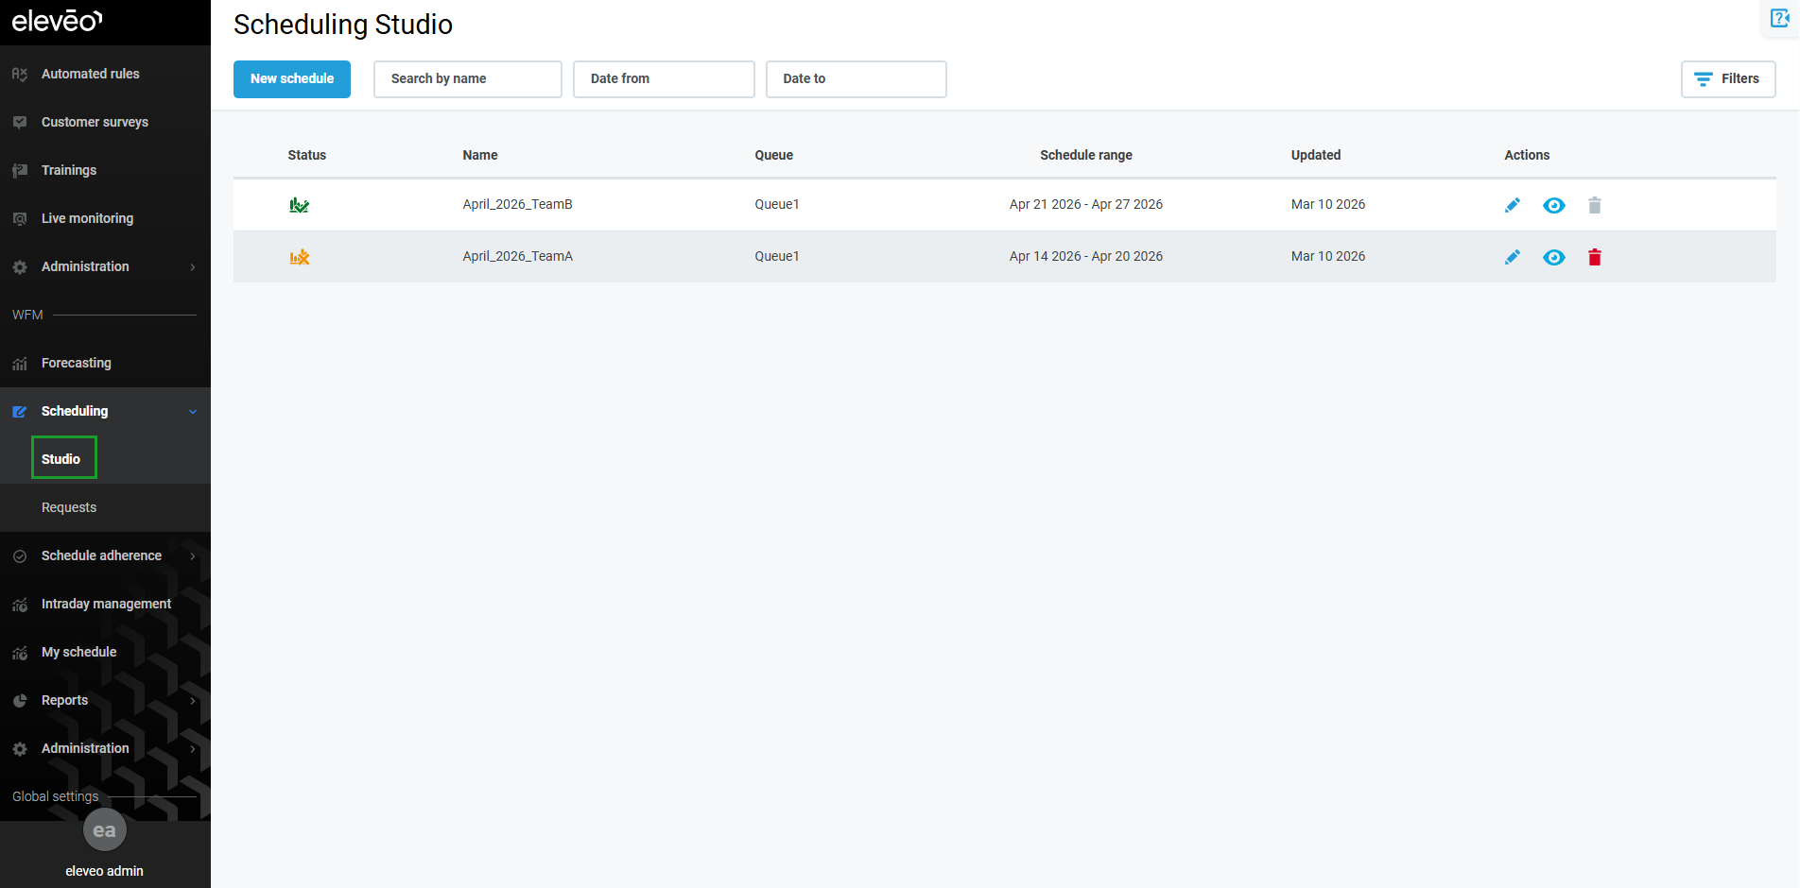
Task: Edit the April_2026_TeamA schedule with pencil
Action: point(1513,257)
